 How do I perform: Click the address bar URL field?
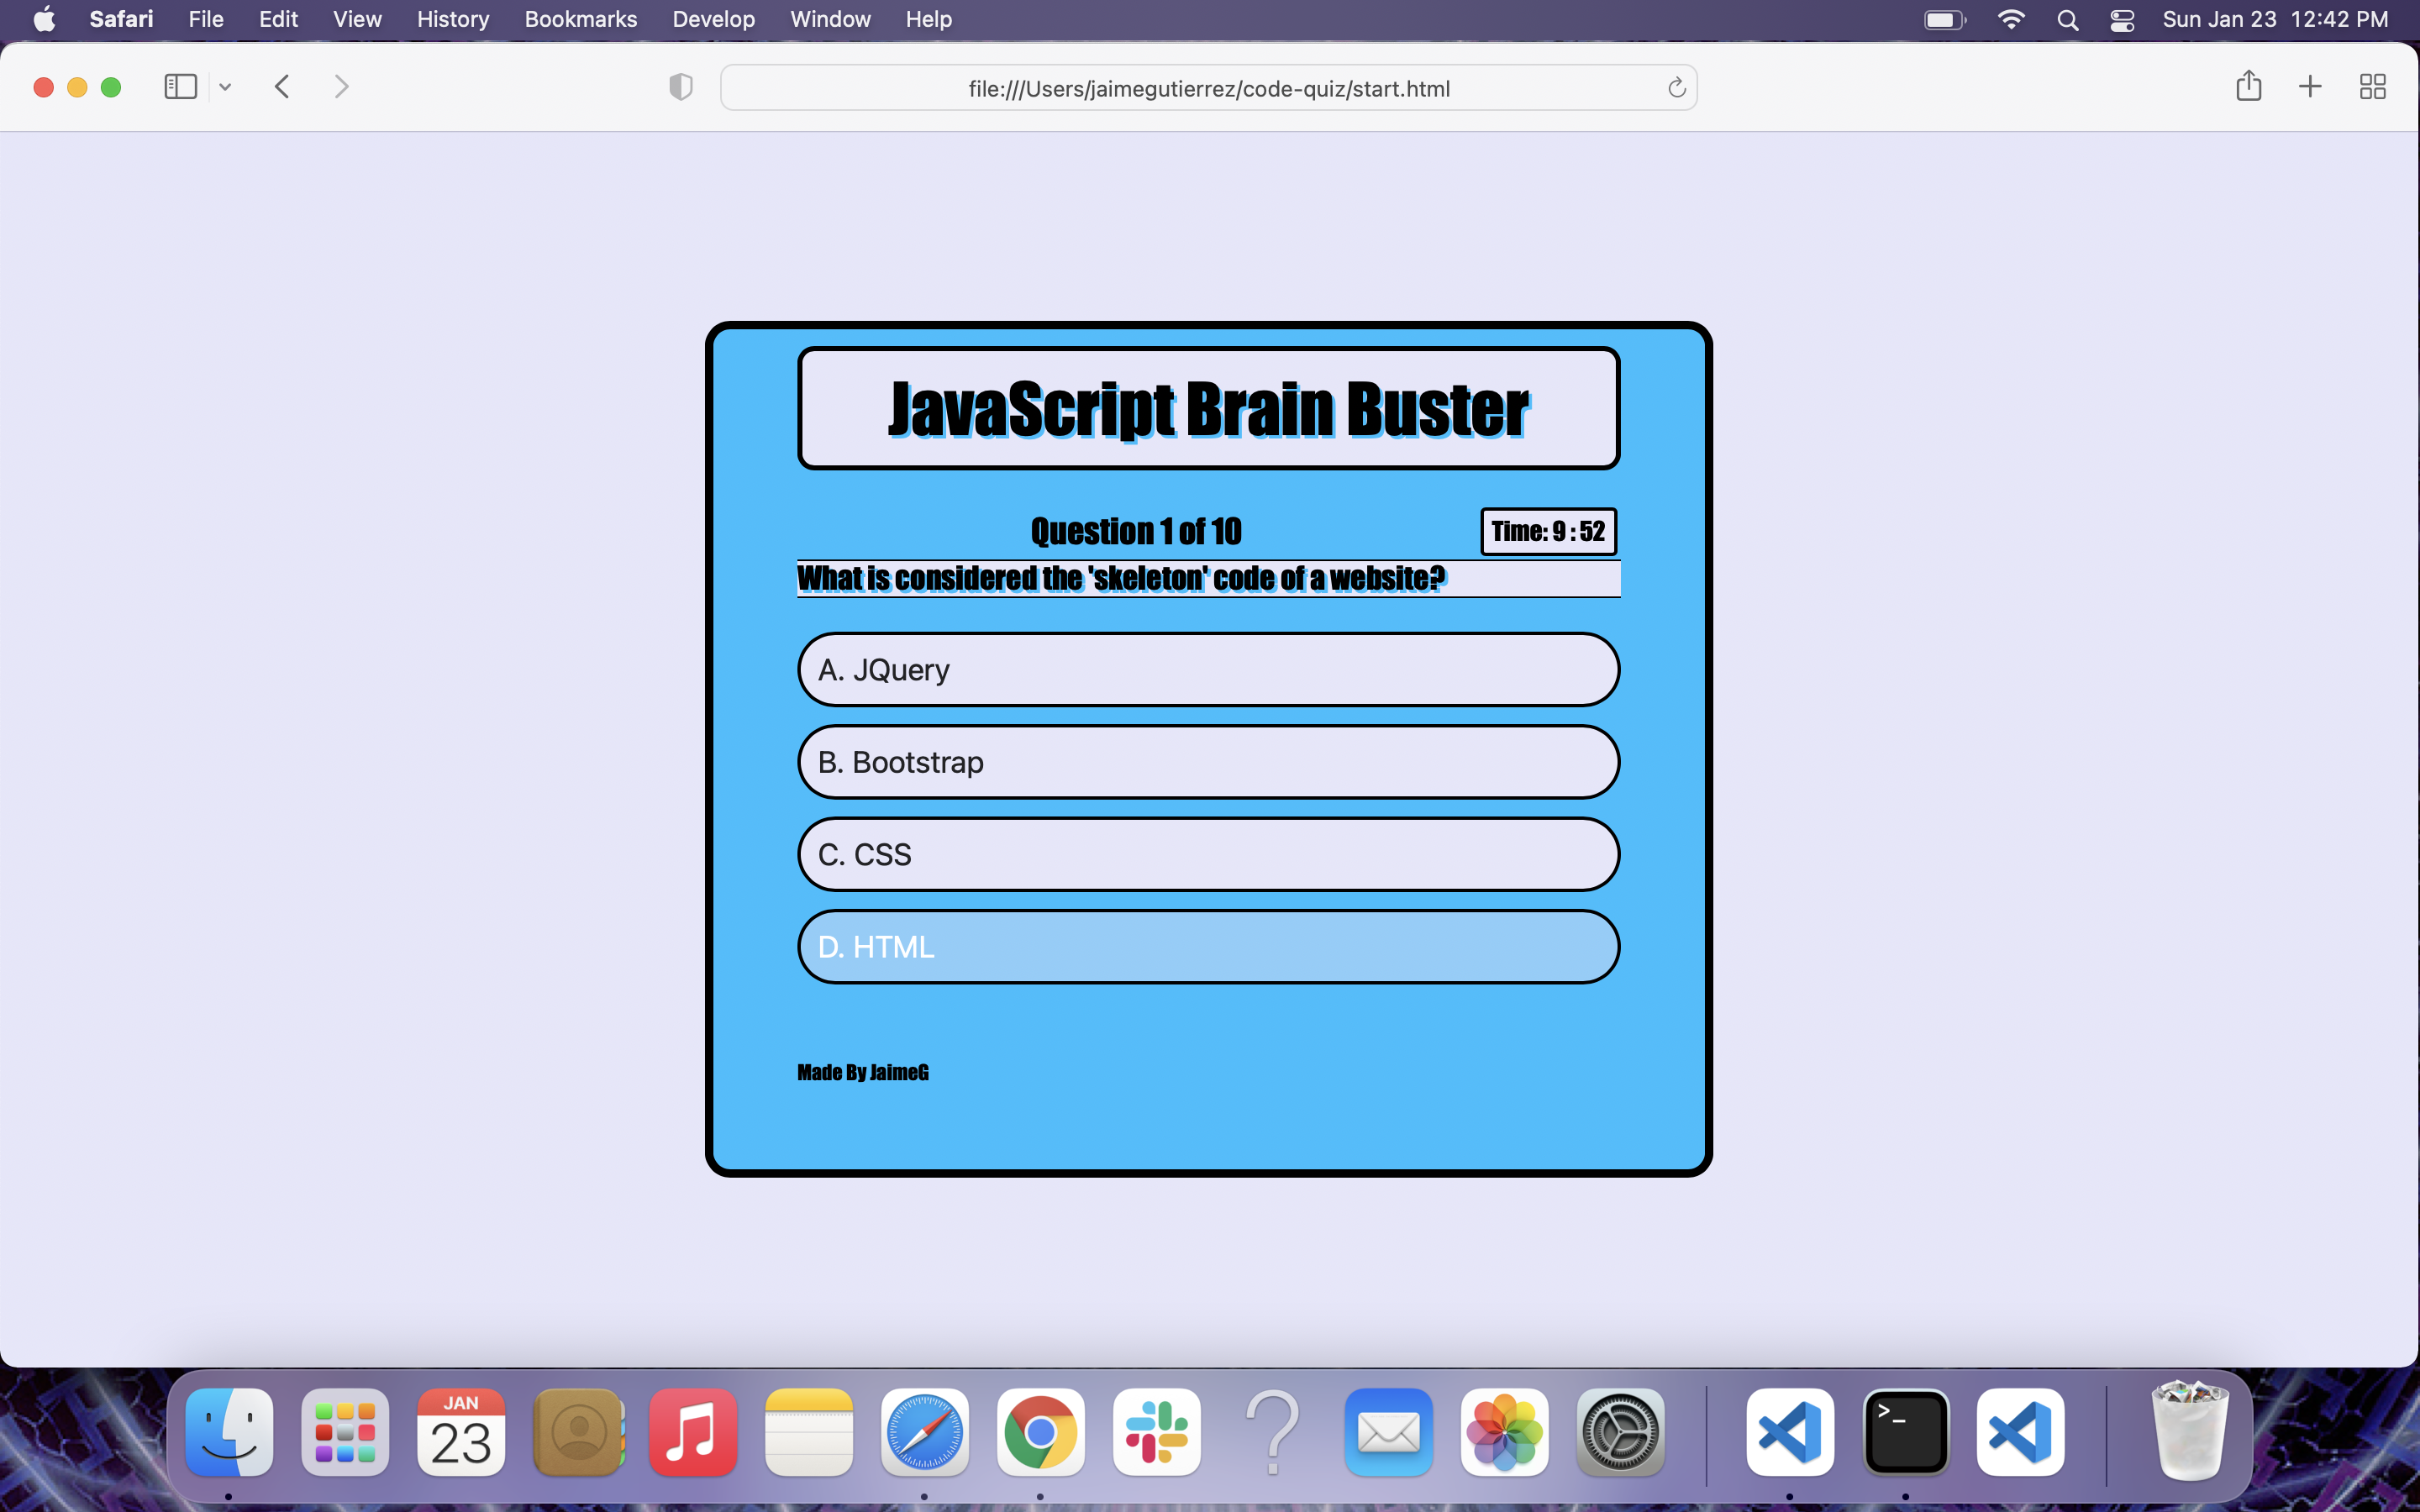(1208, 88)
